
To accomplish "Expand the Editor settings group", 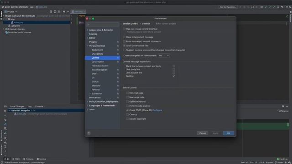I will tap(88, 38).
